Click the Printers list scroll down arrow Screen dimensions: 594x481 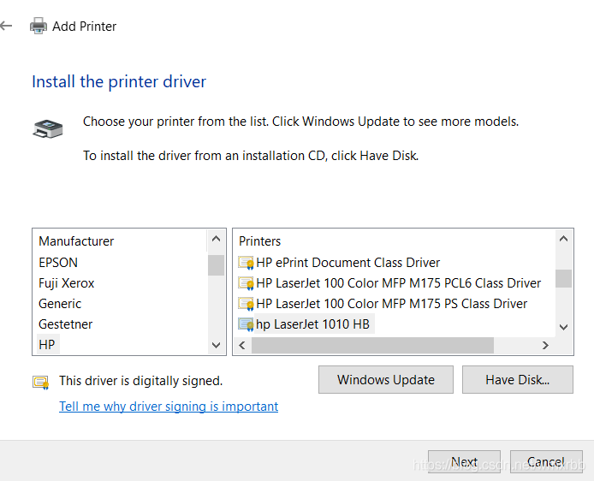(x=564, y=327)
